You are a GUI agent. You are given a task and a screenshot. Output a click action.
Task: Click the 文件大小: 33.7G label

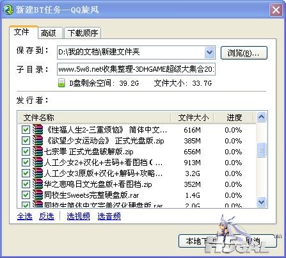coord(183,83)
